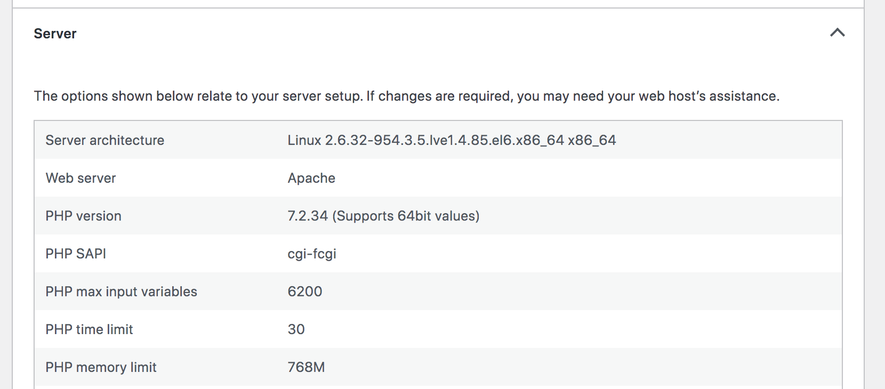The height and width of the screenshot is (389, 885).
Task: Collapse the Server section using the chevron
Action: [x=837, y=33]
